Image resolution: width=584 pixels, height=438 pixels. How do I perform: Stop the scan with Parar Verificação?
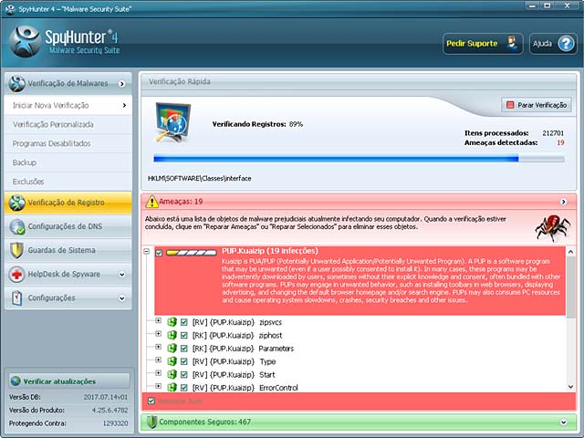click(x=537, y=105)
